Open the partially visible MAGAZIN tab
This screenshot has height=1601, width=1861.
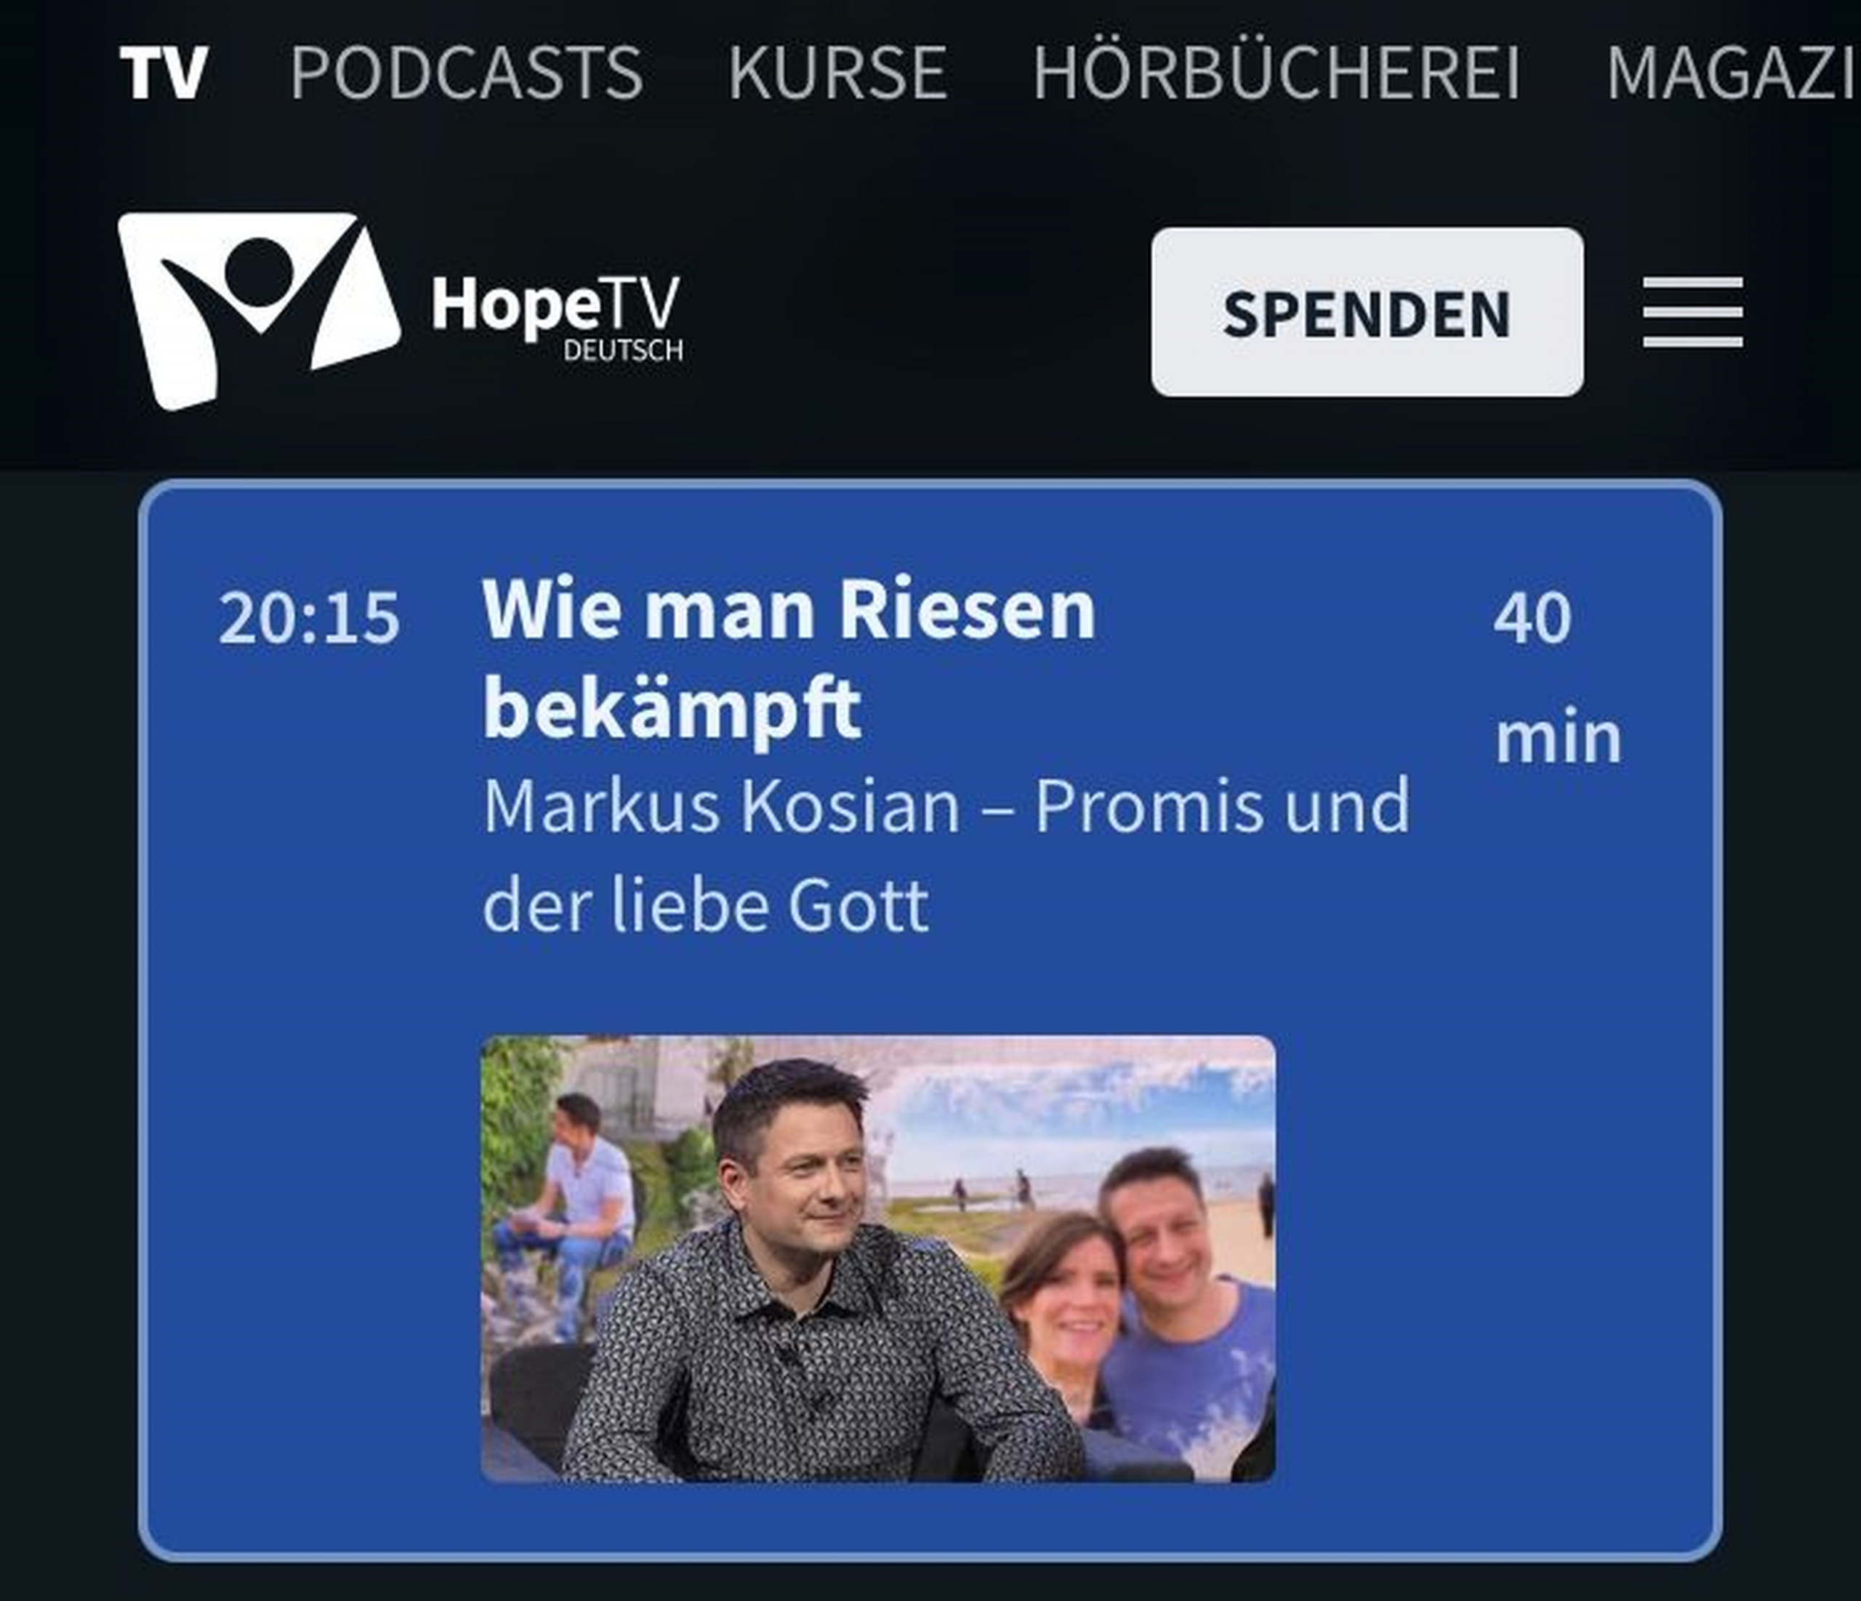[1732, 73]
